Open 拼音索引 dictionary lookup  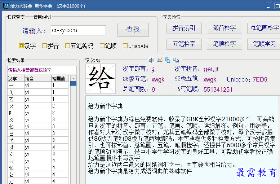click(184, 28)
